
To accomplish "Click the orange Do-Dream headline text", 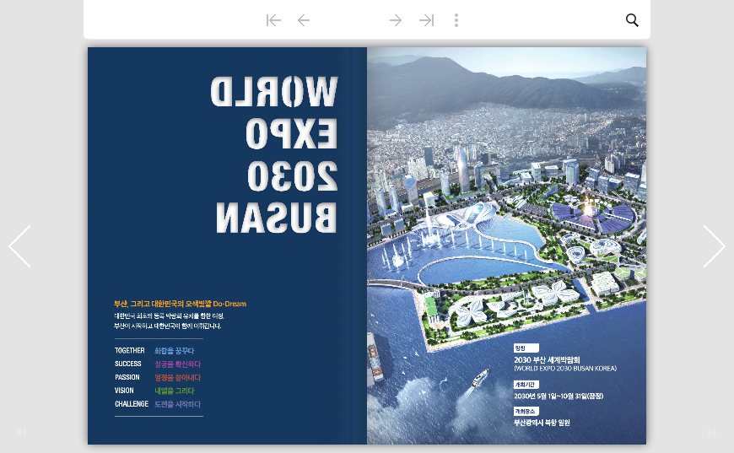I will (180, 304).
